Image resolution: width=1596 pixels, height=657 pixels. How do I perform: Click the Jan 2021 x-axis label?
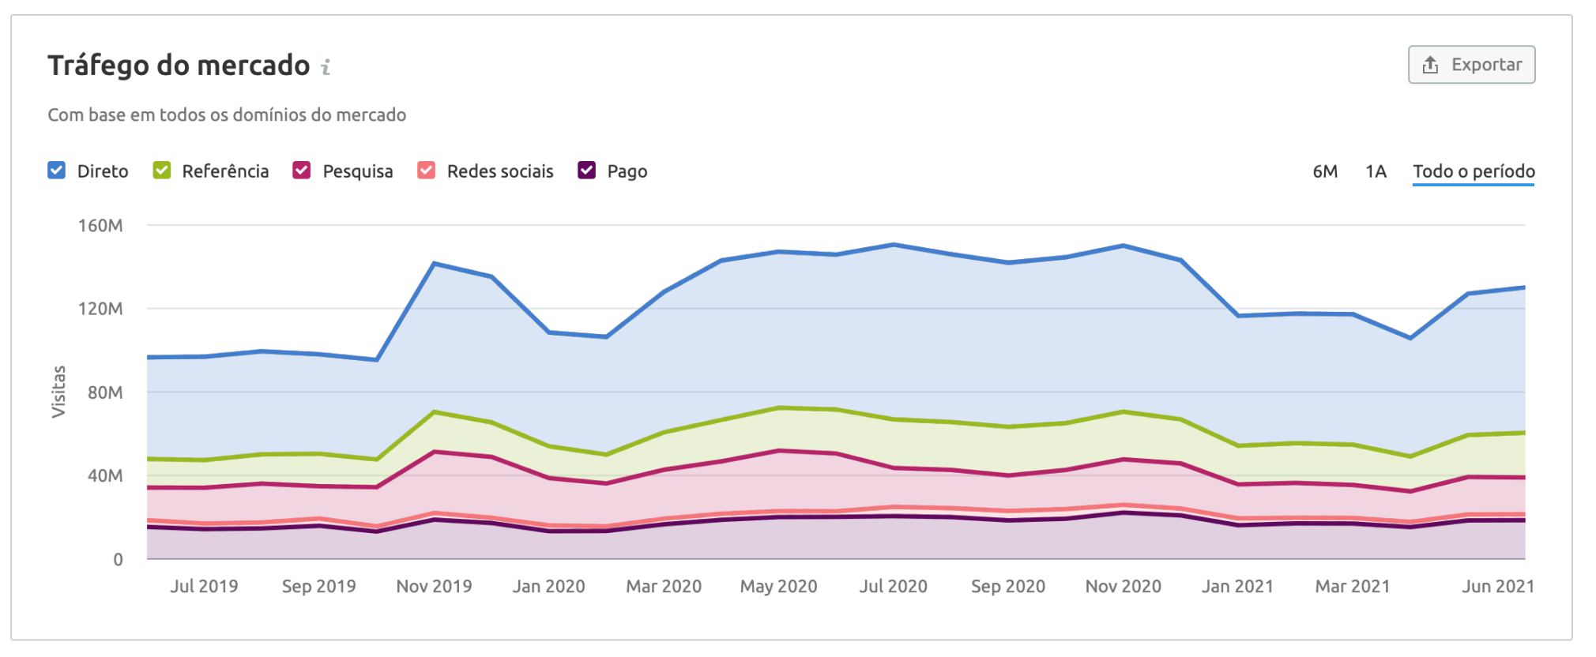click(1237, 586)
